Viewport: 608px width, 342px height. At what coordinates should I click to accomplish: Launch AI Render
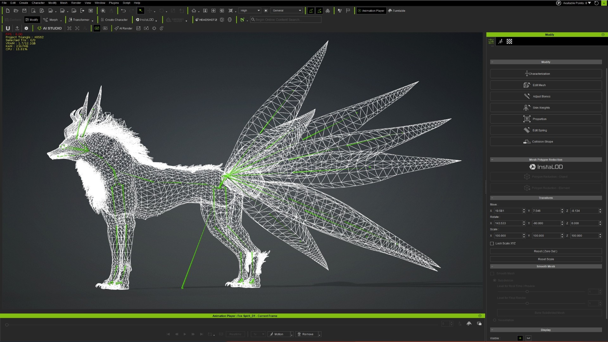coord(123,28)
